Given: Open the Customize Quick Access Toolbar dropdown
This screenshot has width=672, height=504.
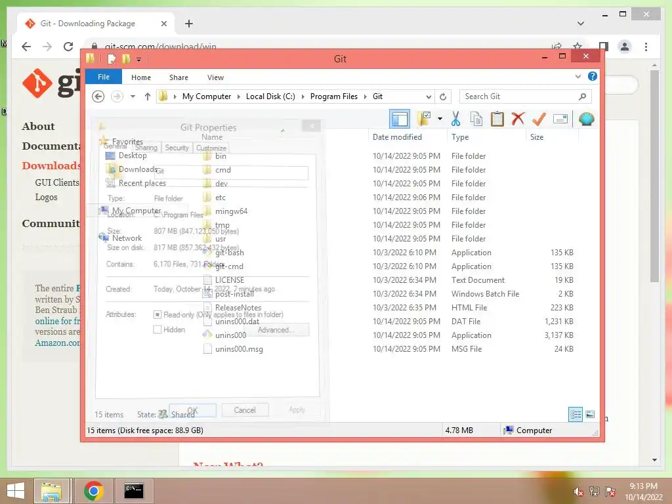Looking at the screenshot, I should point(139,60).
